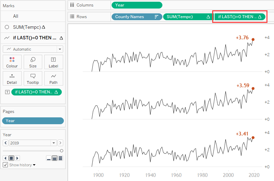Image resolution: width=274 pixels, height=181 pixels.
Task: Open the Tooltip mark card
Action: pyautogui.click(x=33, y=78)
